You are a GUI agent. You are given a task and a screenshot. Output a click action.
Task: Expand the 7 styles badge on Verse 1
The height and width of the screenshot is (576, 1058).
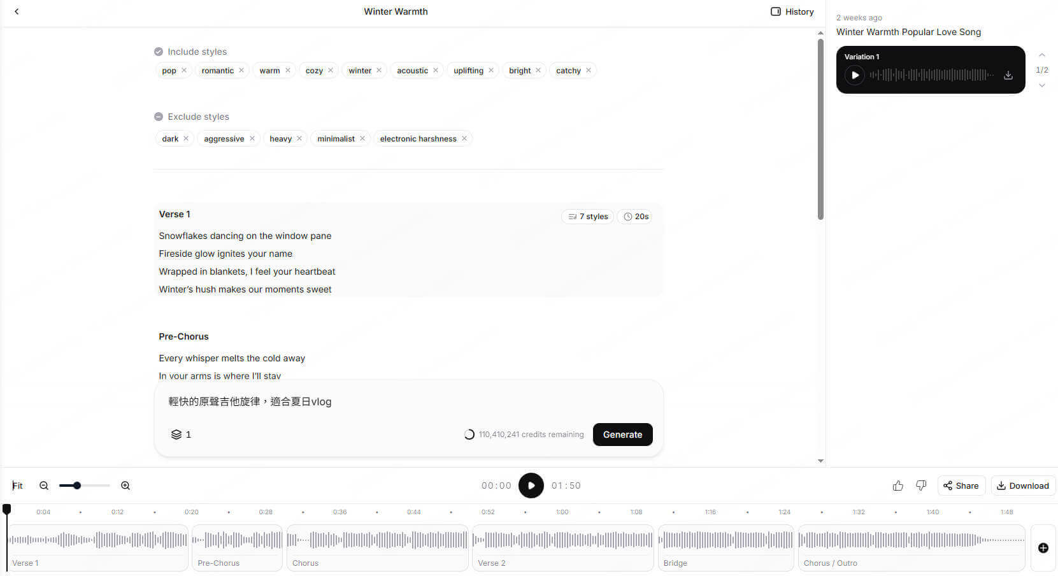(x=587, y=216)
